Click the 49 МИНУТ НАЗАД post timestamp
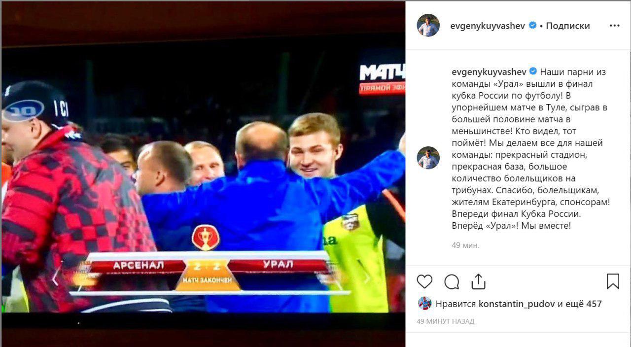The height and width of the screenshot is (347, 631). (446, 321)
